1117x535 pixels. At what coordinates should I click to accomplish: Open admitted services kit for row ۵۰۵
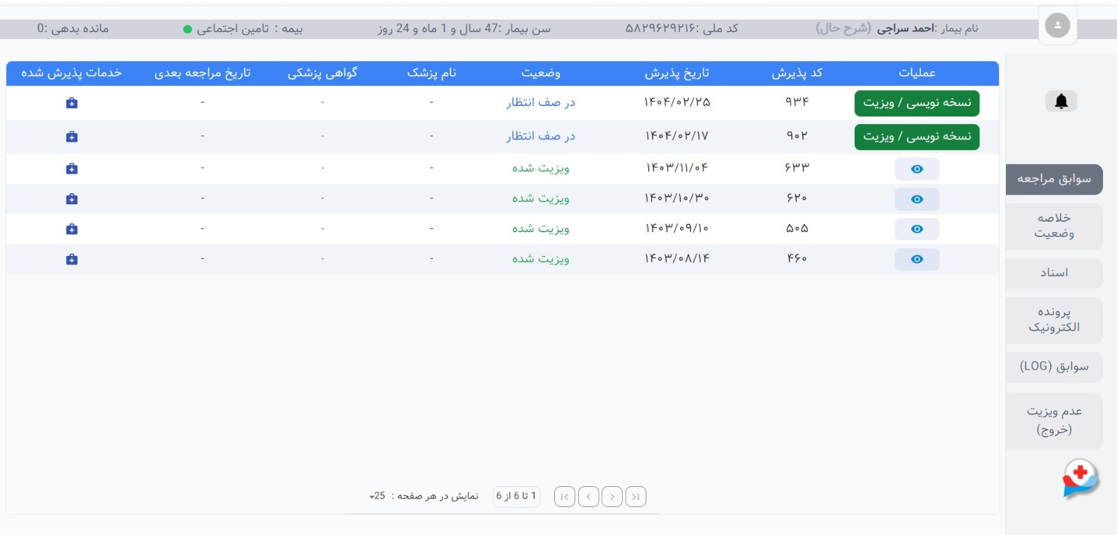71,229
